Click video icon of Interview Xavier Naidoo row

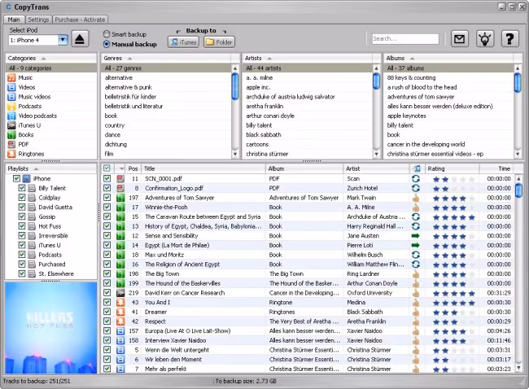[120, 340]
